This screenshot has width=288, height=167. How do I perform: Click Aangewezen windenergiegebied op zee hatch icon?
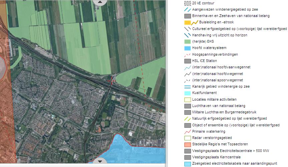pos(188,10)
